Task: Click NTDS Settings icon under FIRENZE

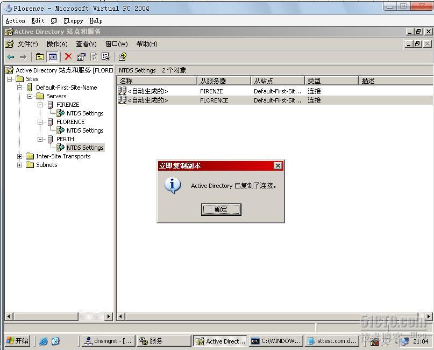Action: coord(60,113)
